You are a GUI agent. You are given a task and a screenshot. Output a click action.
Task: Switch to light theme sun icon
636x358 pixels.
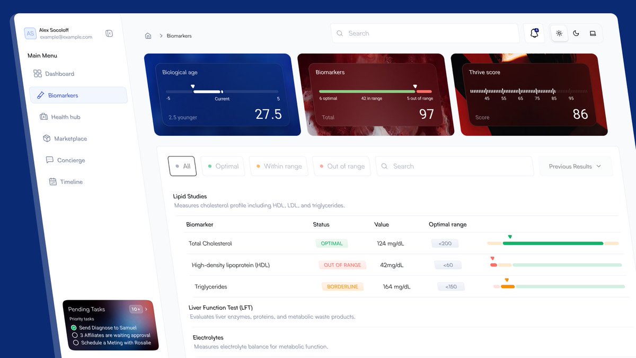tap(559, 33)
